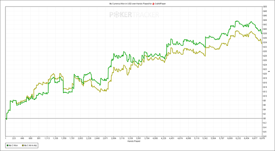The width and height of the screenshot is (275, 151).
Task: Click the $44 y-axis label
Action: [x=265, y=20]
